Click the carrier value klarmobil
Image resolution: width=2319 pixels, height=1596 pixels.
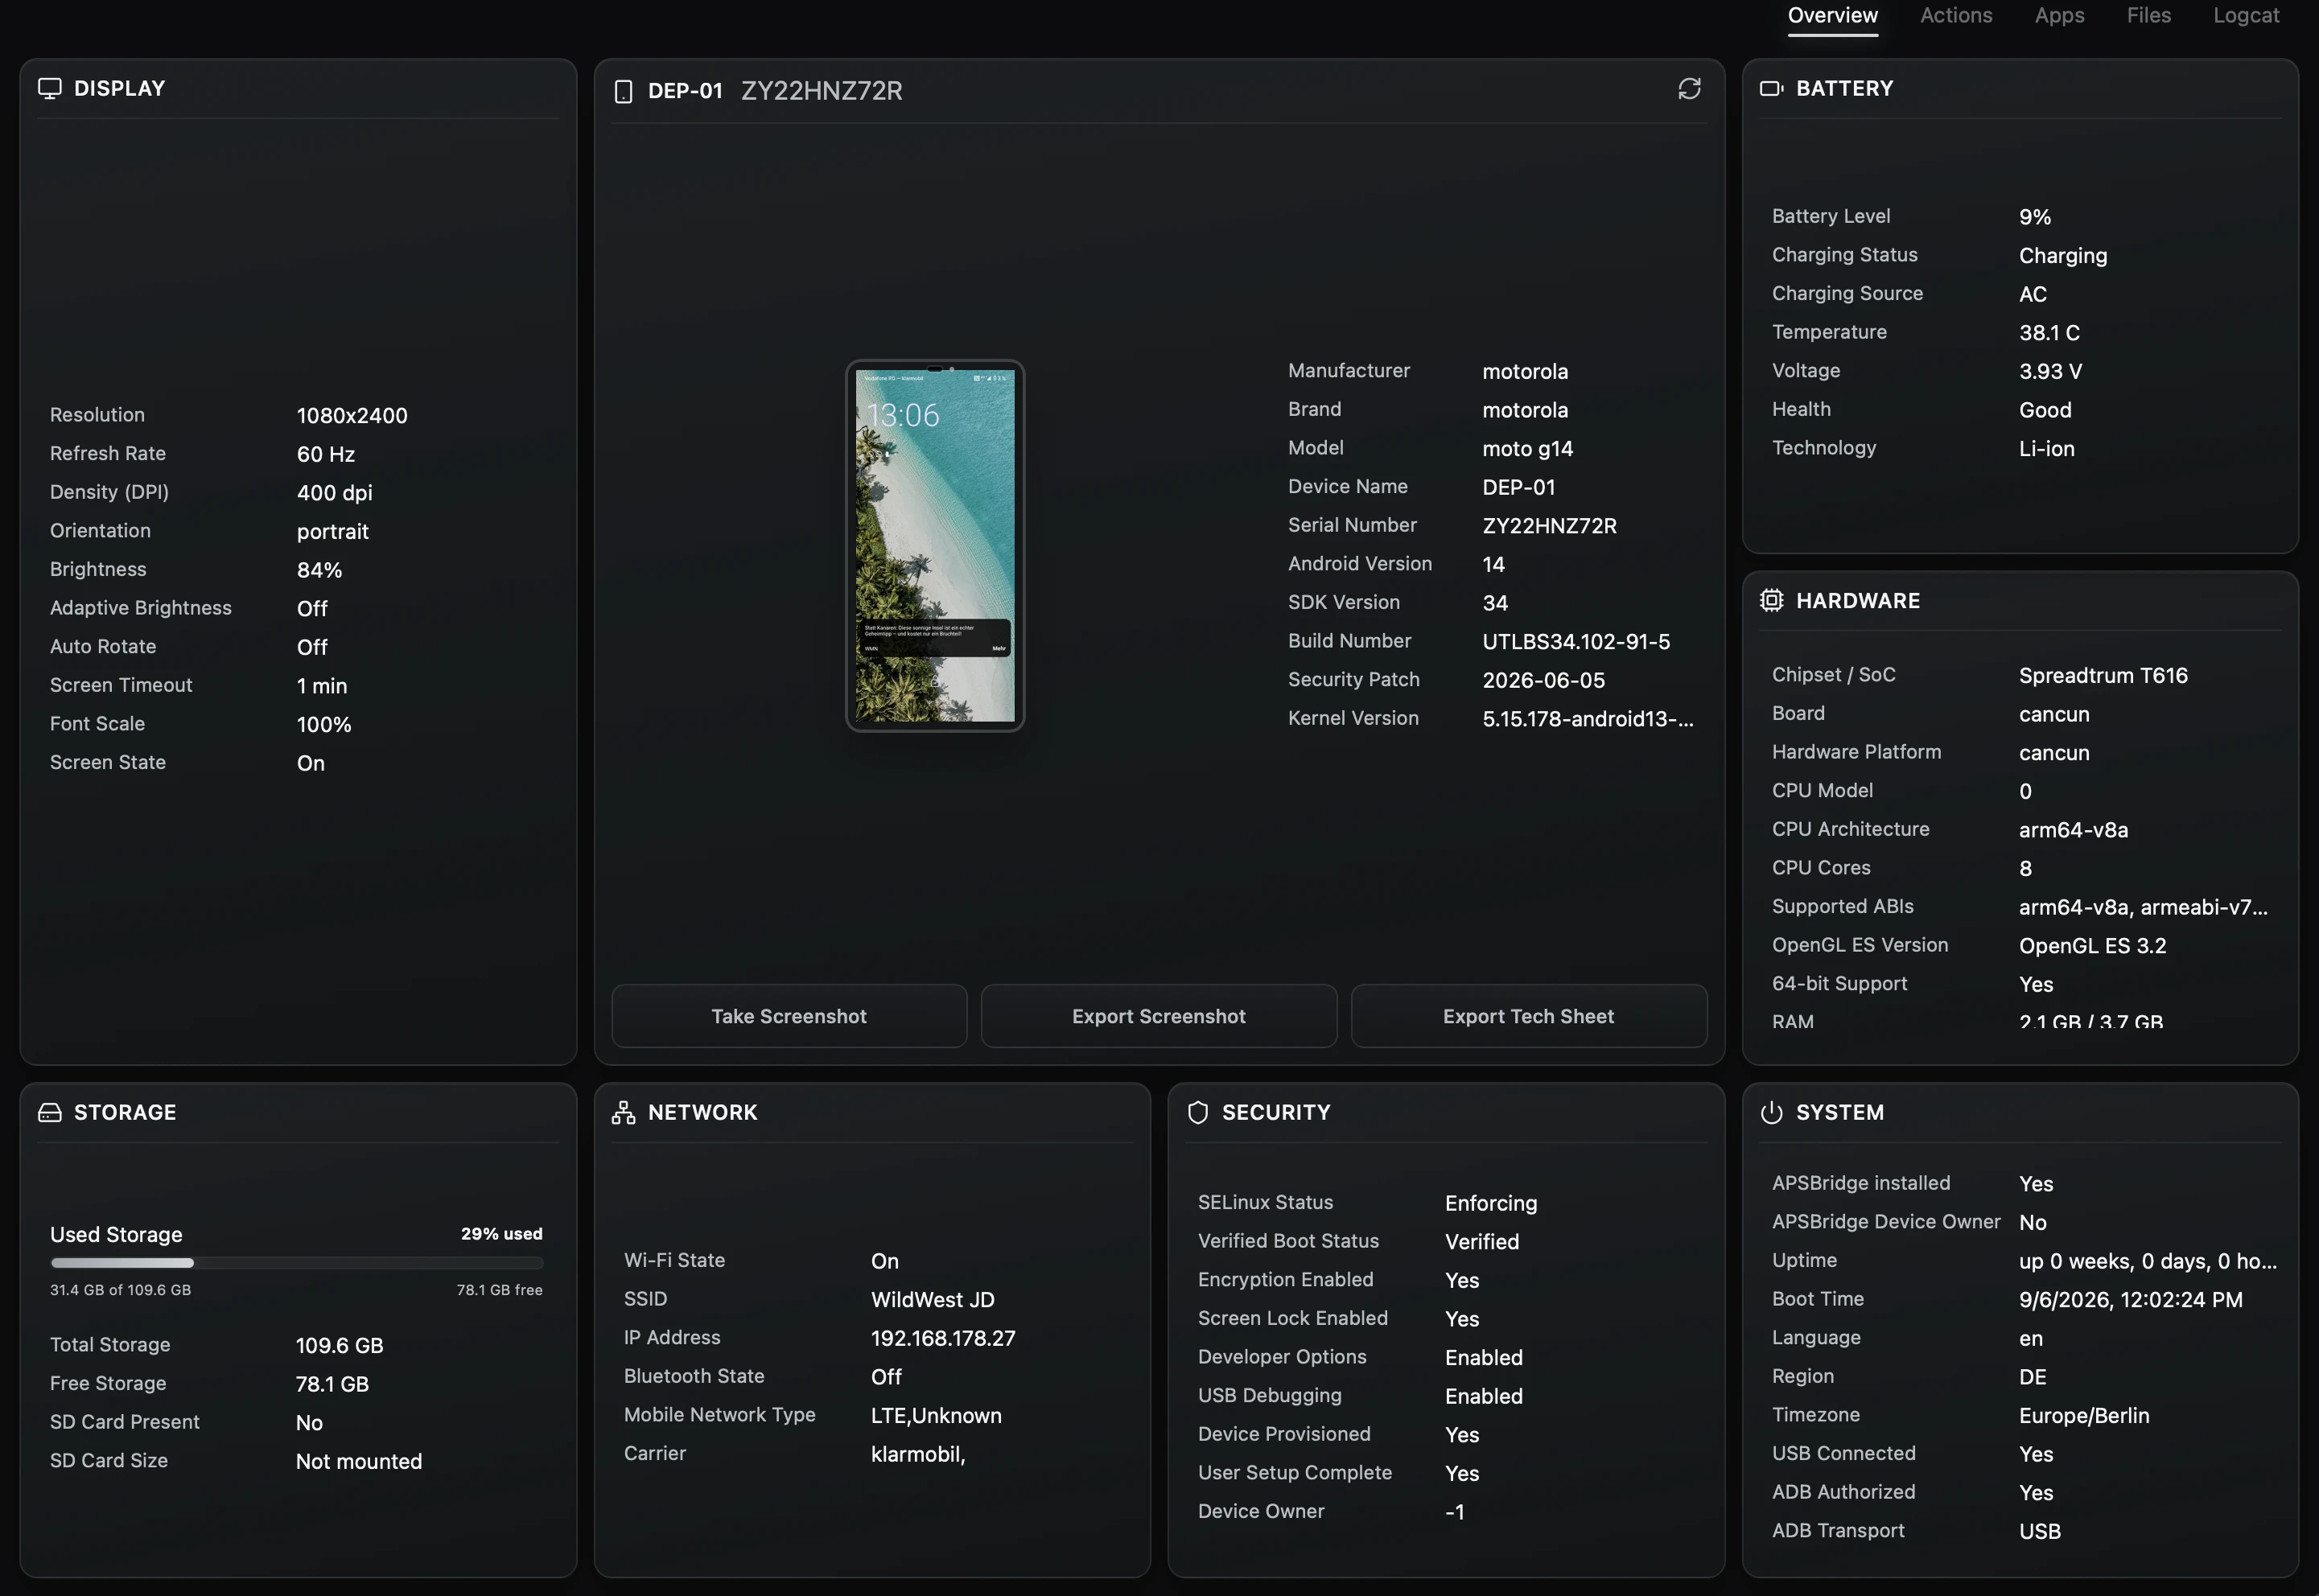tap(917, 1455)
